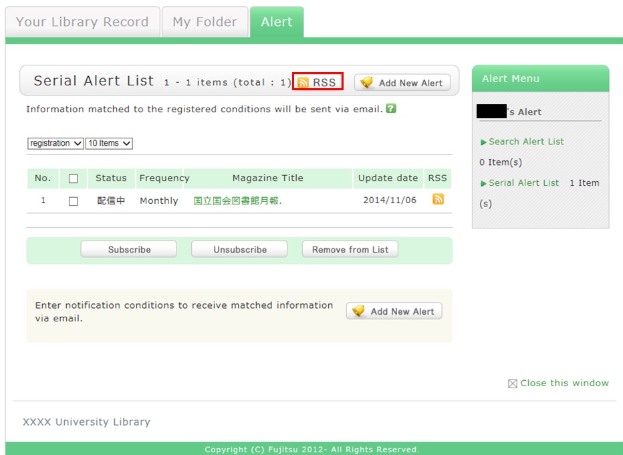The image size is (623, 455).
Task: Expand the 10 Items per page dropdown
Action: pyautogui.click(x=109, y=144)
